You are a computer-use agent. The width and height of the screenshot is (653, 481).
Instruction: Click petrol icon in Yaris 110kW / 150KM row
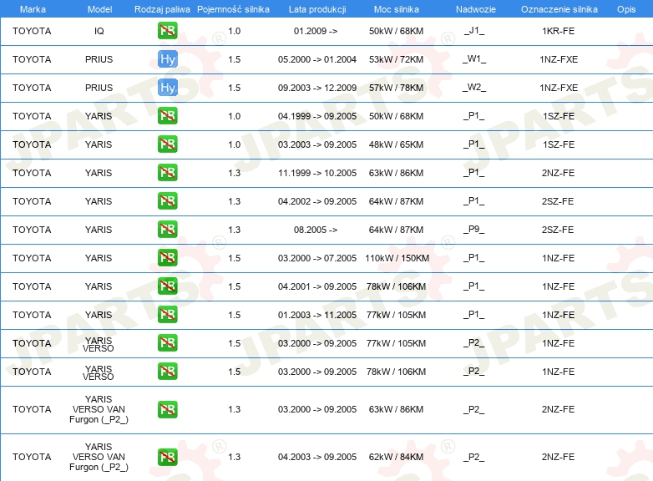[167, 257]
